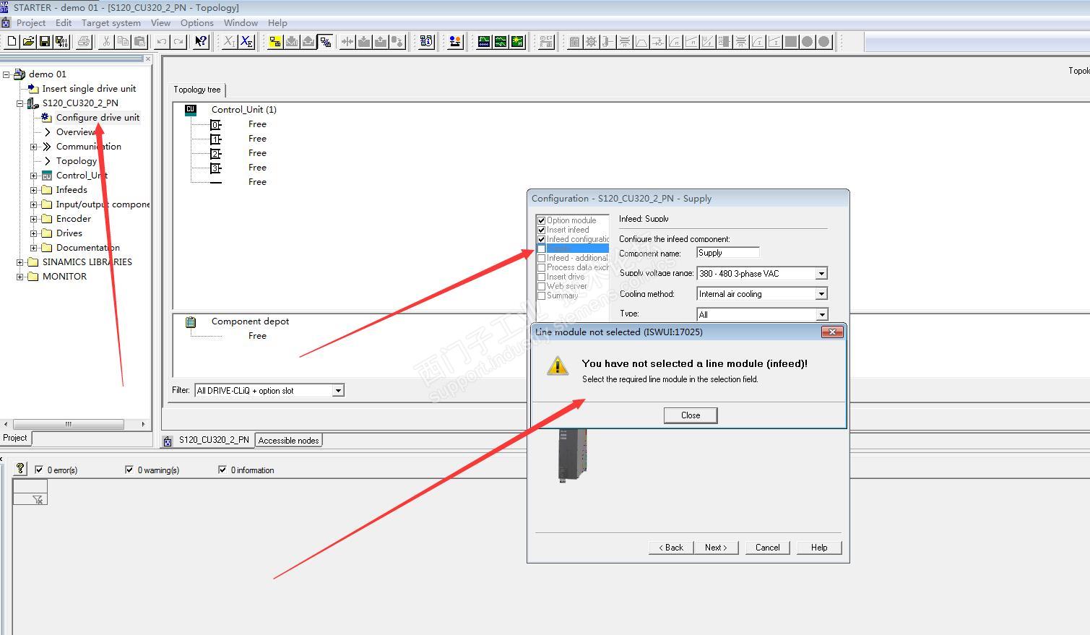Viewport: 1090px width, 635px height.
Task: Open the Cooling method dropdown
Action: pyautogui.click(x=821, y=294)
